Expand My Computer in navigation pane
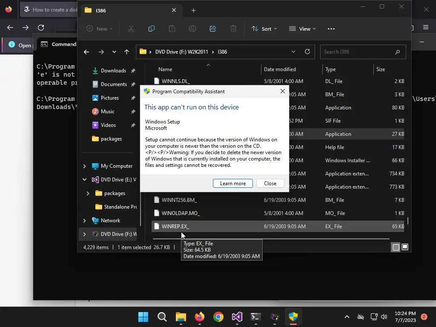The height and width of the screenshot is (327, 436). [85, 166]
